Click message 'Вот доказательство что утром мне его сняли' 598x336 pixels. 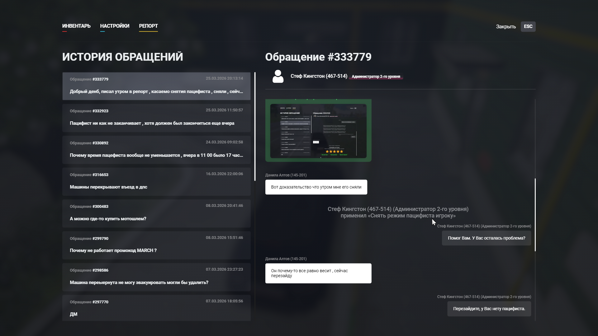(316, 187)
